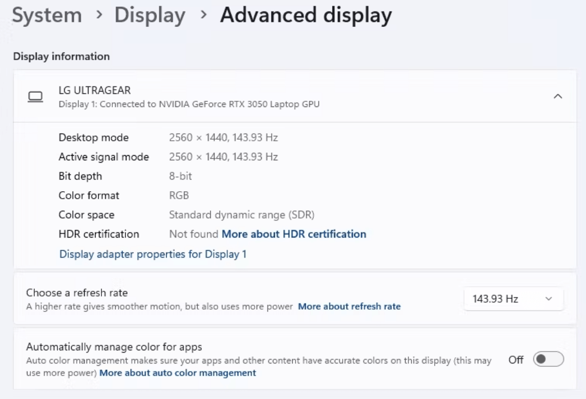This screenshot has width=586, height=399.
Task: Go back to System in the breadcrumb
Action: (47, 15)
